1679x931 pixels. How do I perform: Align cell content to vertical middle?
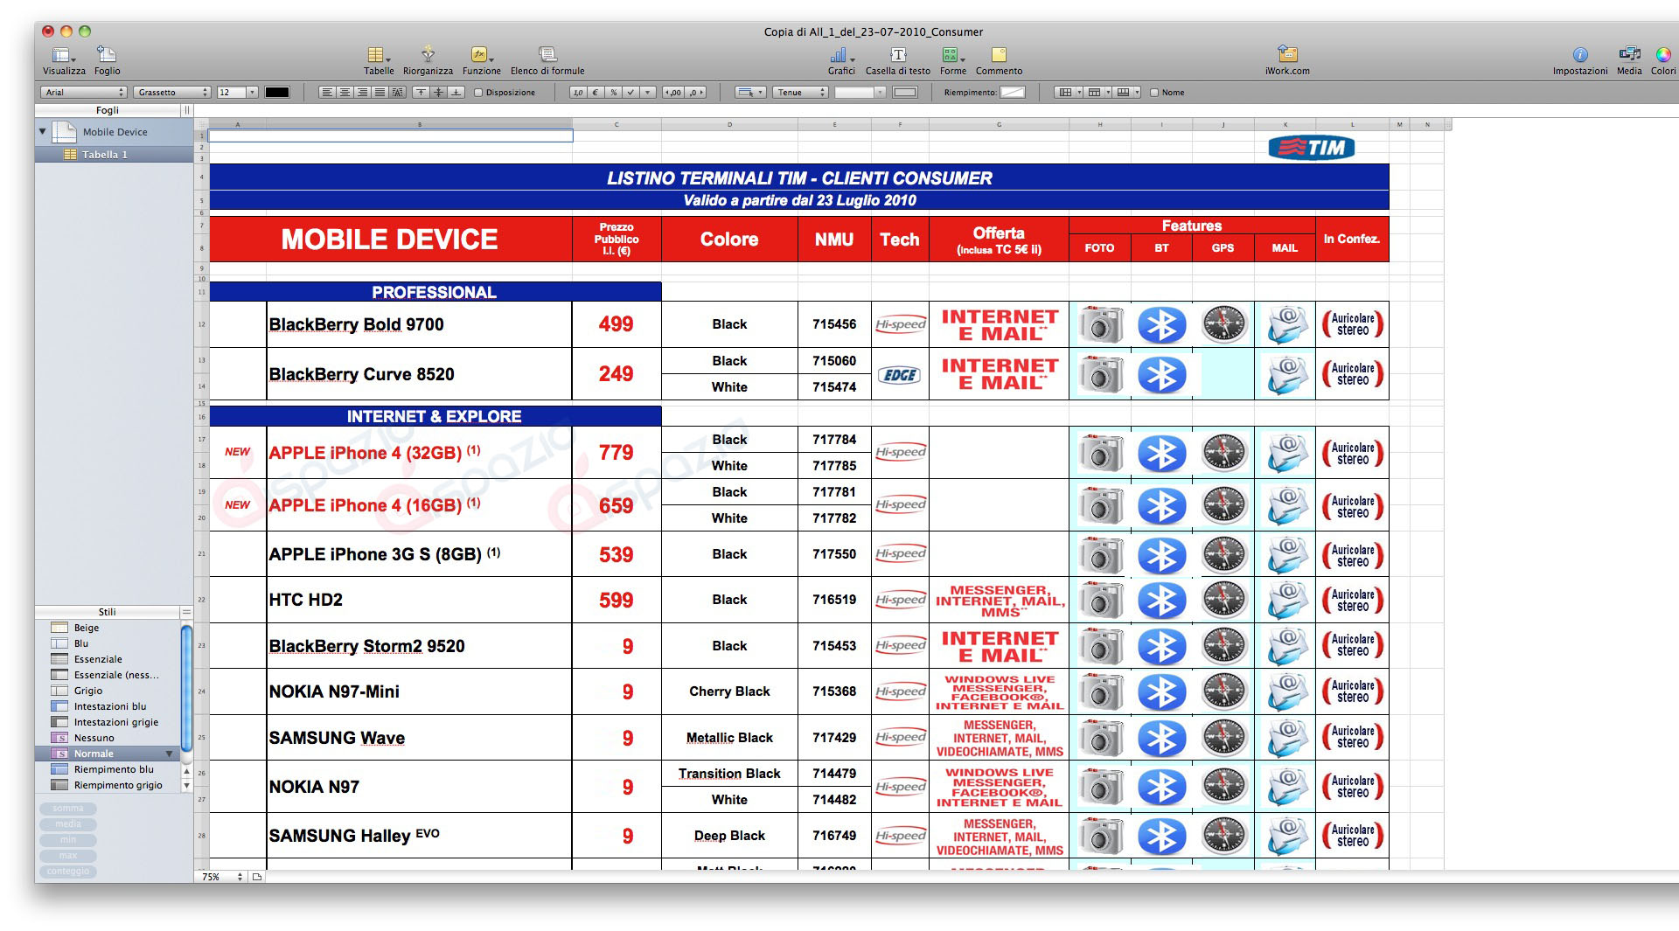coord(438,92)
